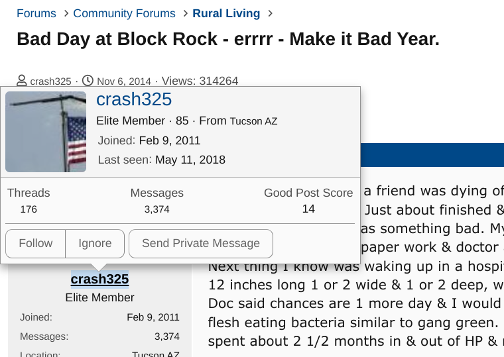Screen dimensions: 504x357
Task: Click the user icon beside thread author
Action: [22, 81]
